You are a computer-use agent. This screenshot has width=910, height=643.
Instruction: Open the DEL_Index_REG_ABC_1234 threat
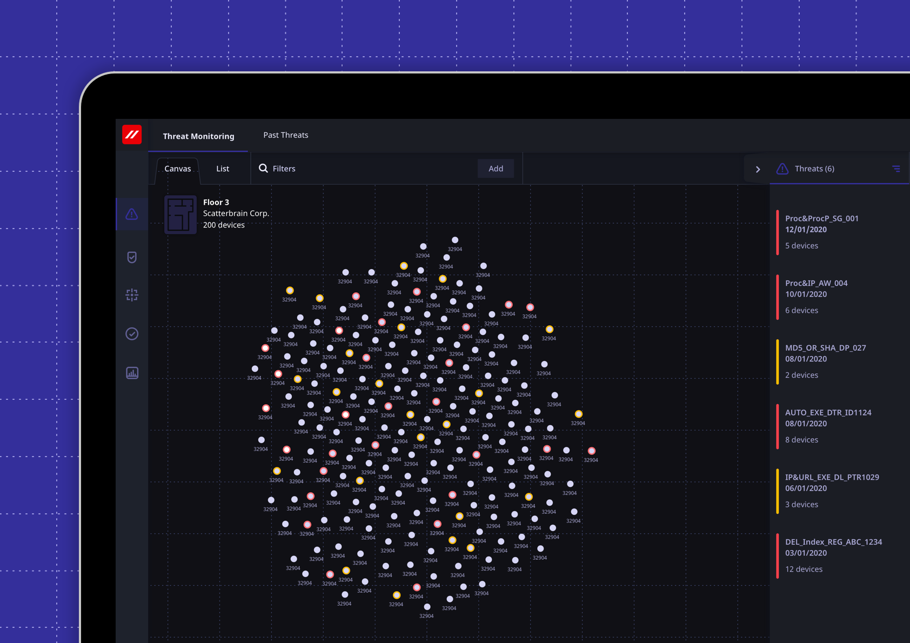pos(840,555)
